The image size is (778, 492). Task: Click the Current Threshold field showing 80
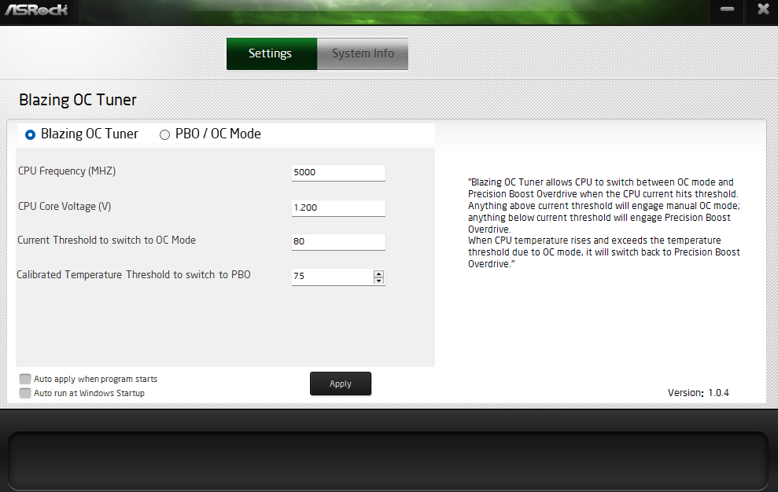coord(338,241)
